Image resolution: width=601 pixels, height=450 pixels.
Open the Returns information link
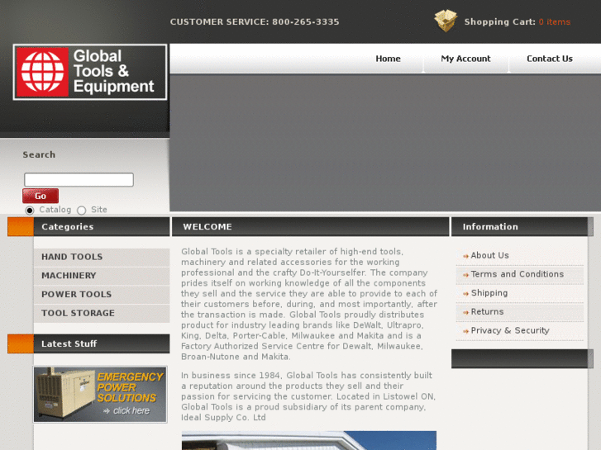point(487,312)
